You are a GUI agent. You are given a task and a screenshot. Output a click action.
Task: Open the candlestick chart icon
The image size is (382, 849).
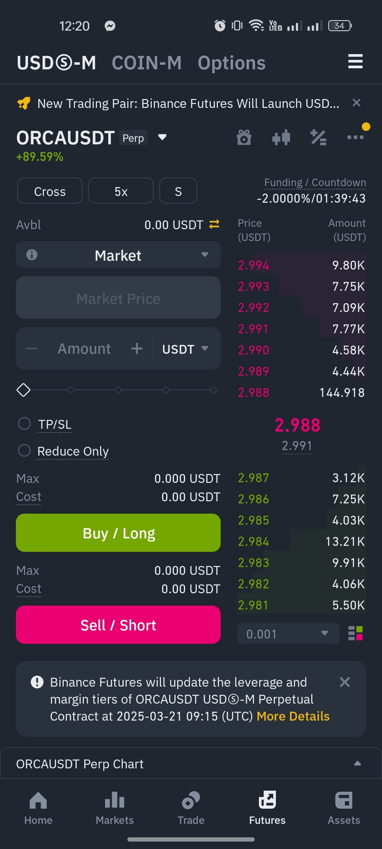[281, 138]
